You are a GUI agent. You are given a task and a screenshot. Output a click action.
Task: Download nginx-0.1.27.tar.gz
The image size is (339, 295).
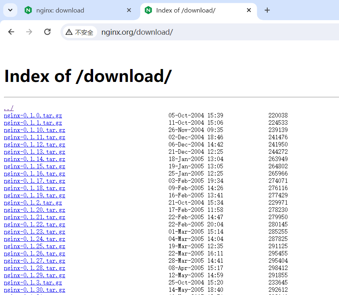pyautogui.click(x=35, y=261)
